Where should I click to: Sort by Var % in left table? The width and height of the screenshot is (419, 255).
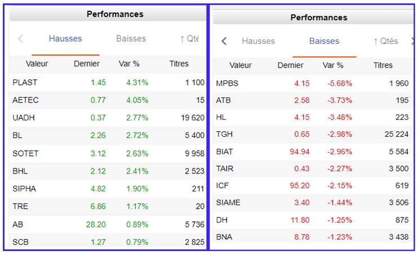(129, 64)
